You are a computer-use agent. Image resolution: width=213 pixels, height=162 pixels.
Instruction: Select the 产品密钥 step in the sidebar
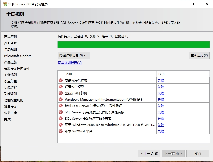[x=11, y=37]
